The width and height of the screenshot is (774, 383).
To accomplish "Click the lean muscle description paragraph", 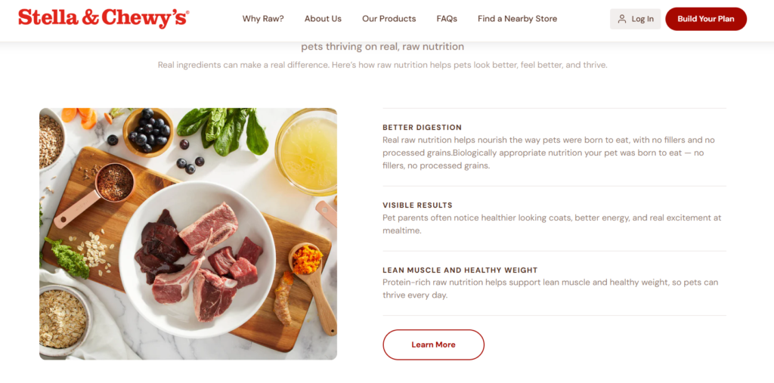I will pyautogui.click(x=550, y=289).
